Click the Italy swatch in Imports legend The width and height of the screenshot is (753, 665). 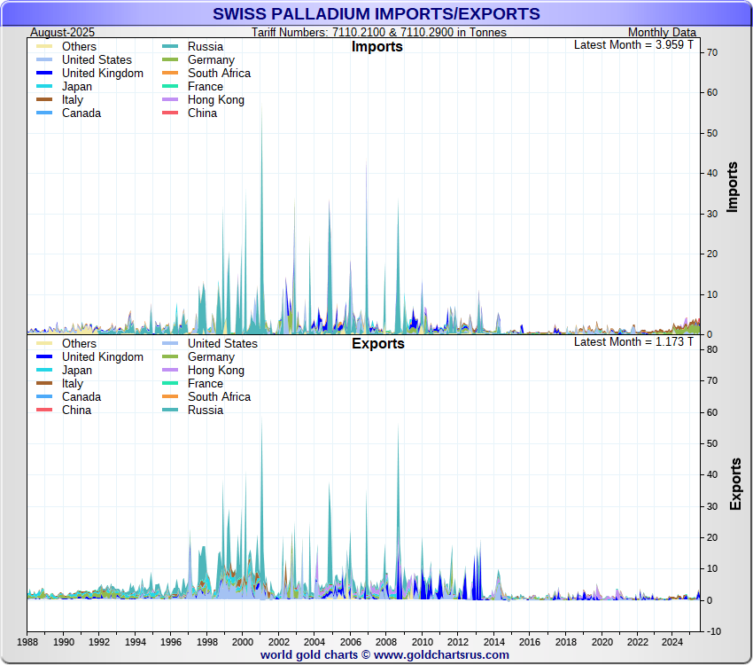pyautogui.click(x=44, y=100)
